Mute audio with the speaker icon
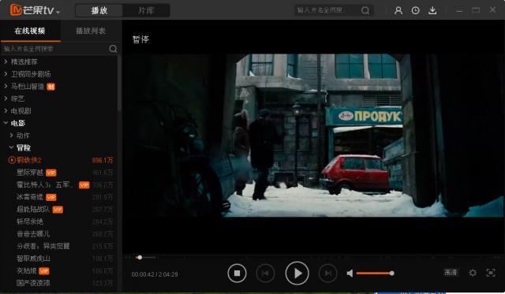 (x=350, y=274)
